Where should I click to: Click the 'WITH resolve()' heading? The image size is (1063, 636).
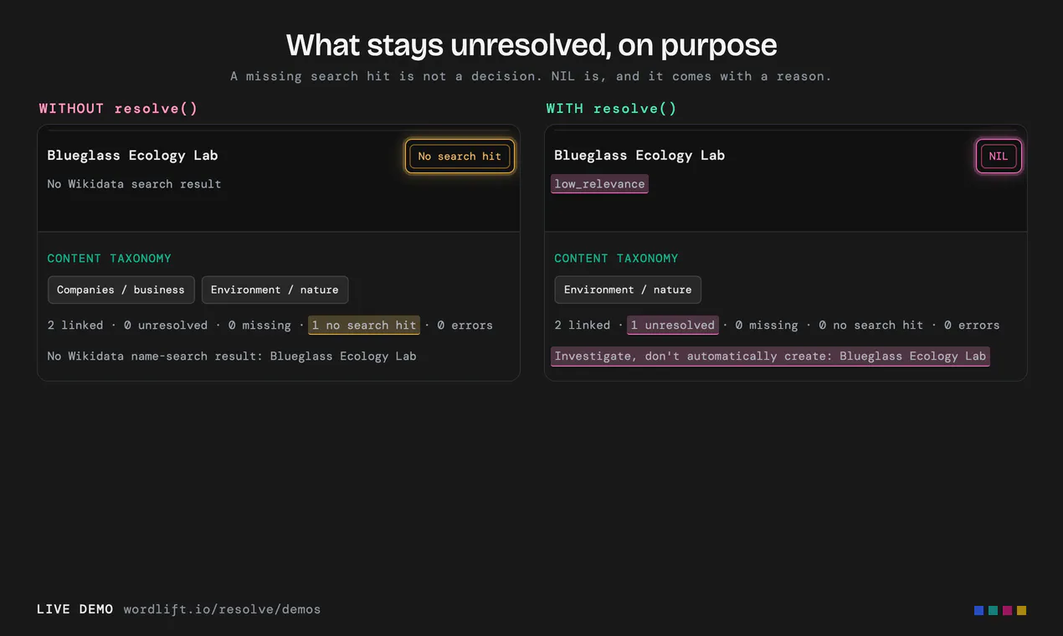[x=612, y=108]
